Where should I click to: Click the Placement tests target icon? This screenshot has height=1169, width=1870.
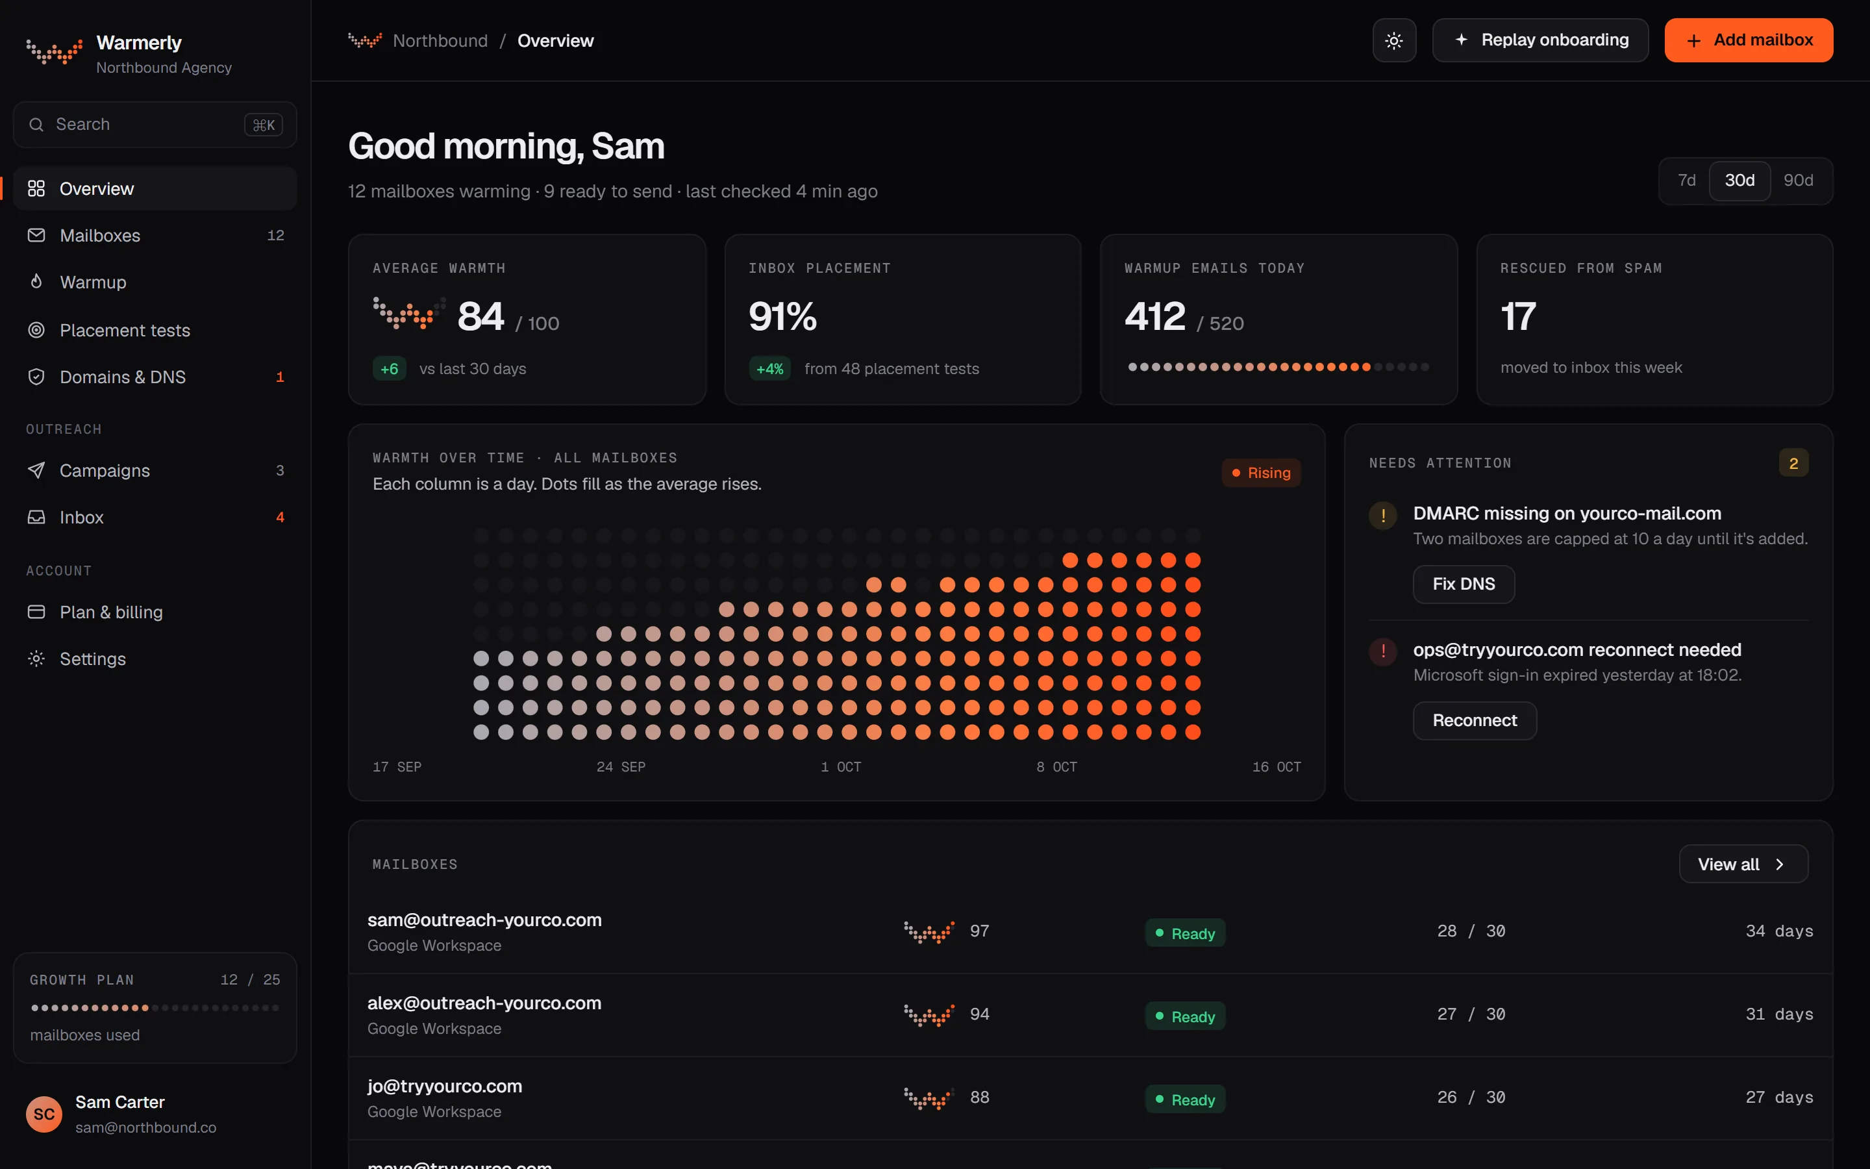point(36,330)
